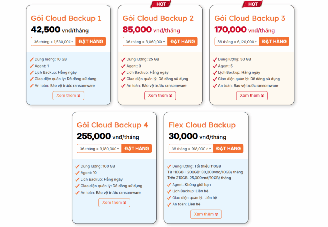Click the dropdown showing 36 tháng = 9,180,000
This screenshot has height=227, width=328.
(x=99, y=148)
